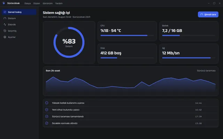
Task: Start a scan with Şimdi tara button
Action: coord(208,15)
